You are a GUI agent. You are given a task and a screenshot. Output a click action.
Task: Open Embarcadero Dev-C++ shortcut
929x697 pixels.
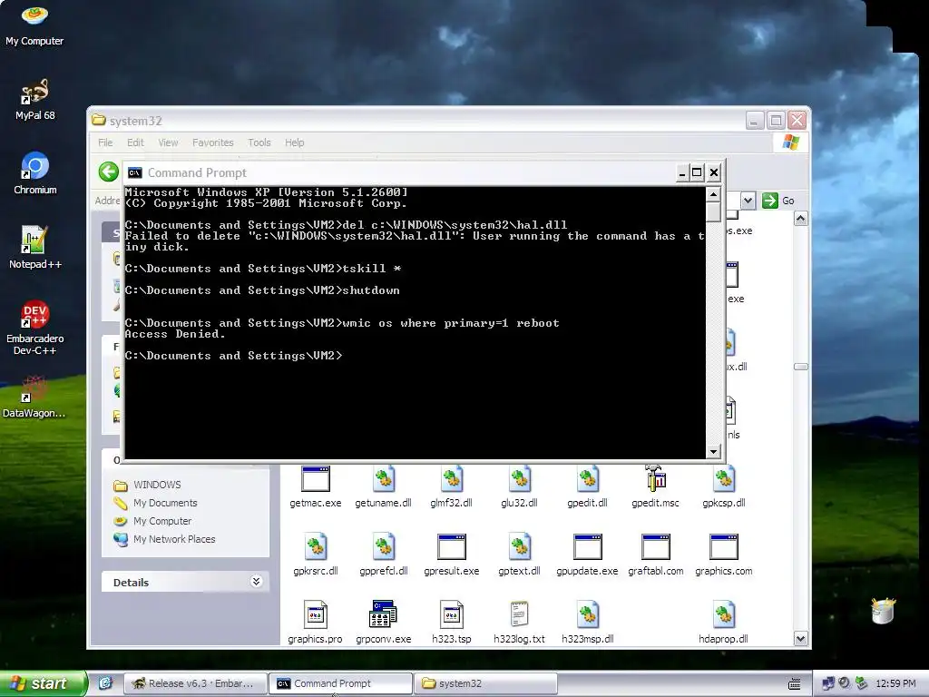tap(34, 328)
